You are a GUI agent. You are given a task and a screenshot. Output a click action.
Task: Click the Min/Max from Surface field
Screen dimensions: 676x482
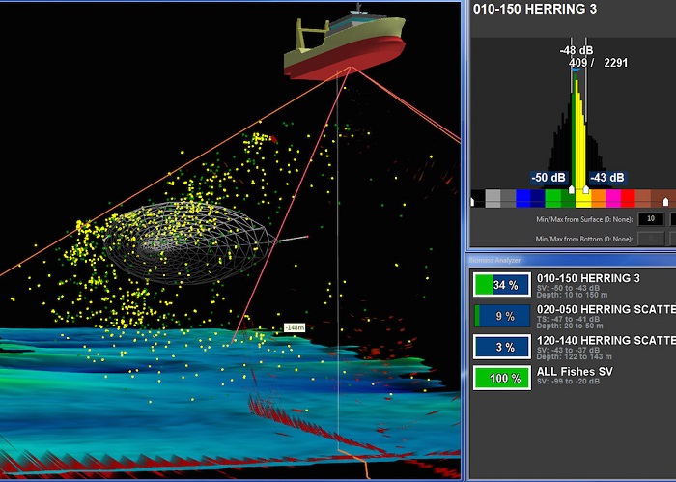click(649, 220)
